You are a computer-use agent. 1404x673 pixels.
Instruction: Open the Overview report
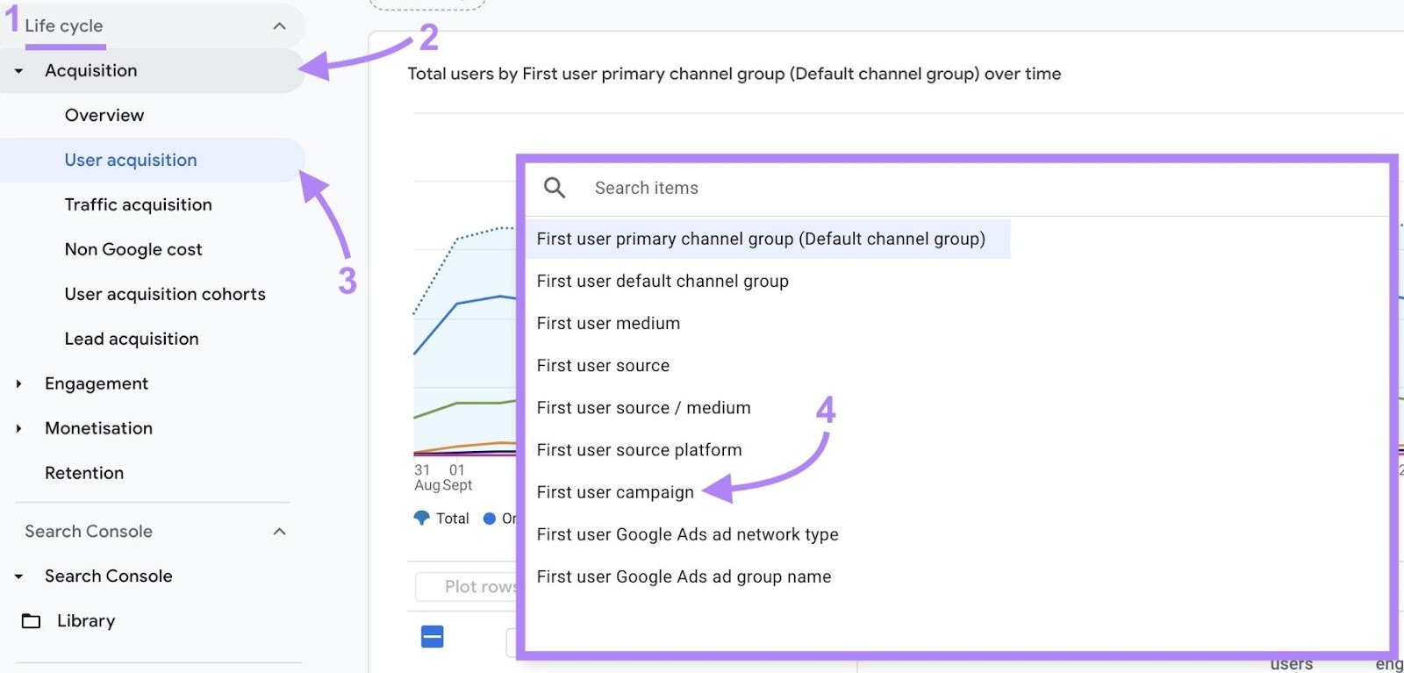point(104,115)
